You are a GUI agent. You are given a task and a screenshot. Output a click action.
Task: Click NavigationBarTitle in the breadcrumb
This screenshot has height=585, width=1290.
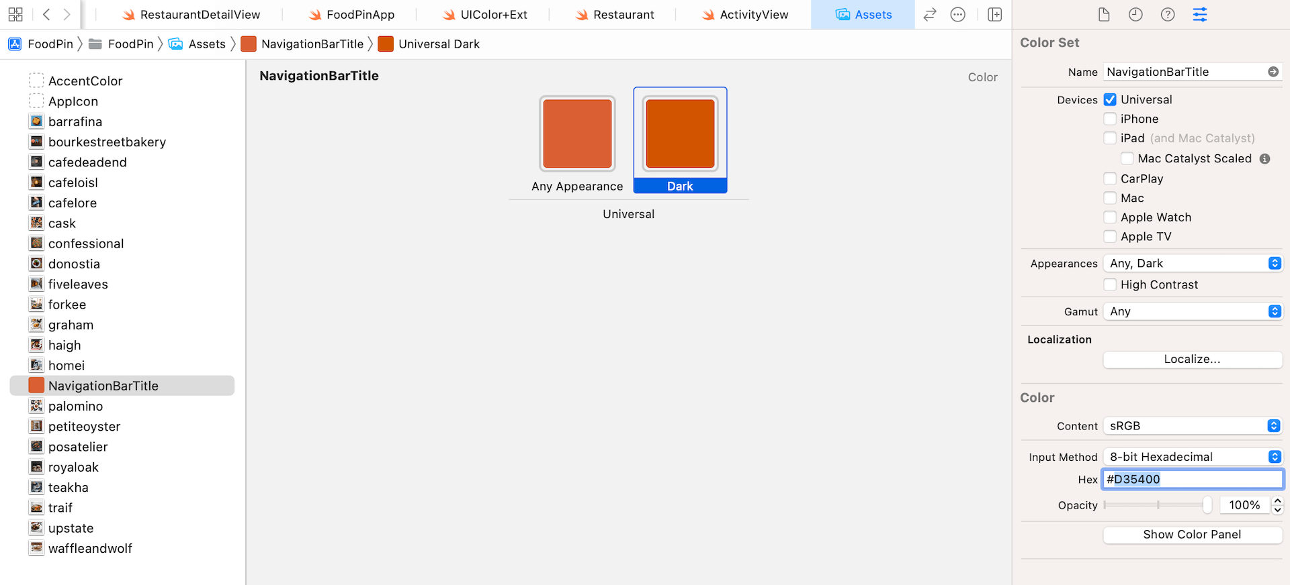click(302, 44)
